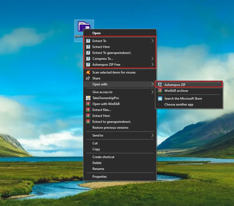Click the icon beside Ashampoo ZIP Free

88,65
